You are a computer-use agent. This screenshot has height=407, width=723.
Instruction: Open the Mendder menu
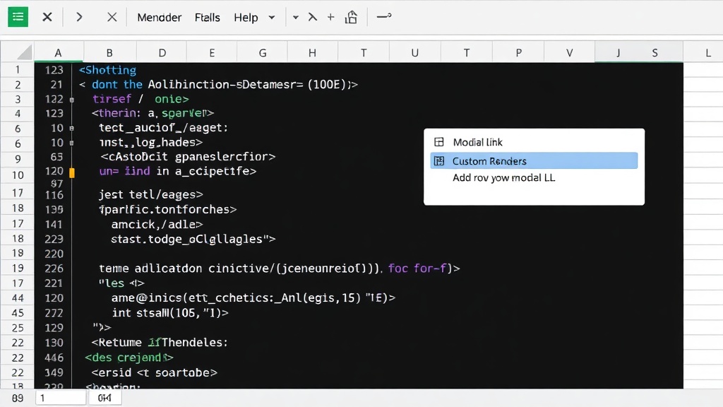(x=159, y=18)
